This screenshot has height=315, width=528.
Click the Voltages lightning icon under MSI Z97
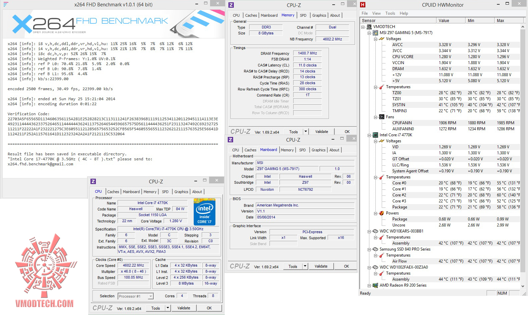382,39
